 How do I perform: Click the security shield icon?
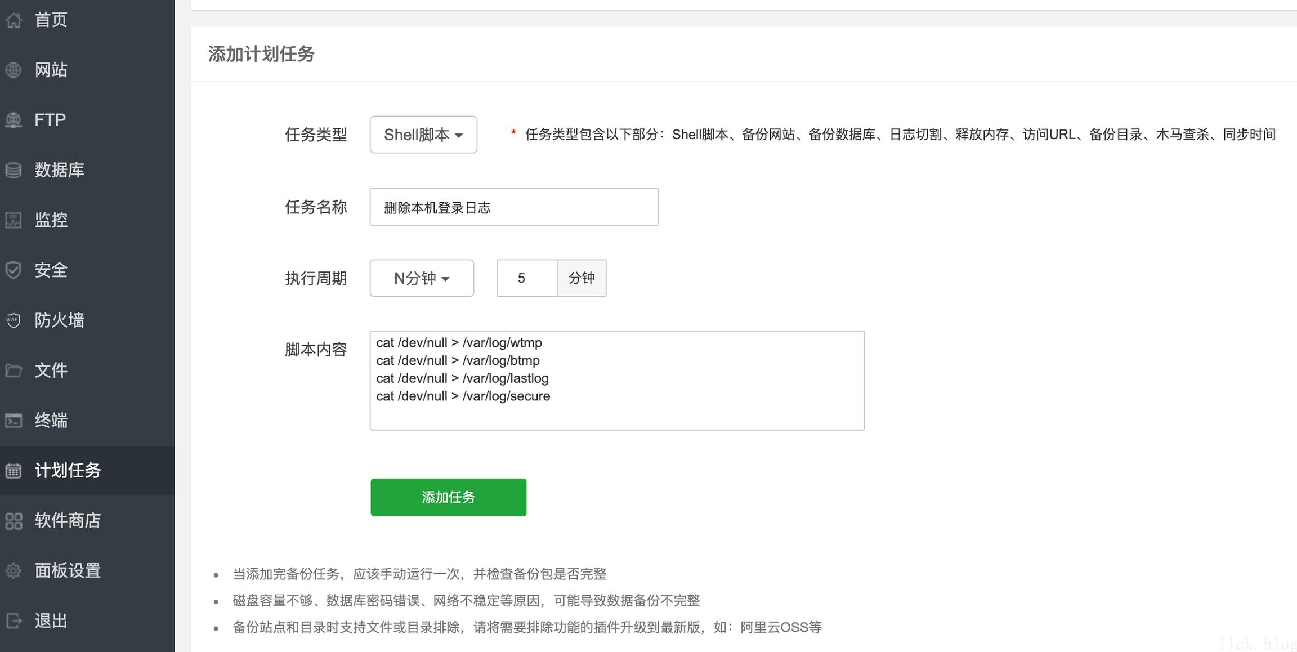point(14,270)
